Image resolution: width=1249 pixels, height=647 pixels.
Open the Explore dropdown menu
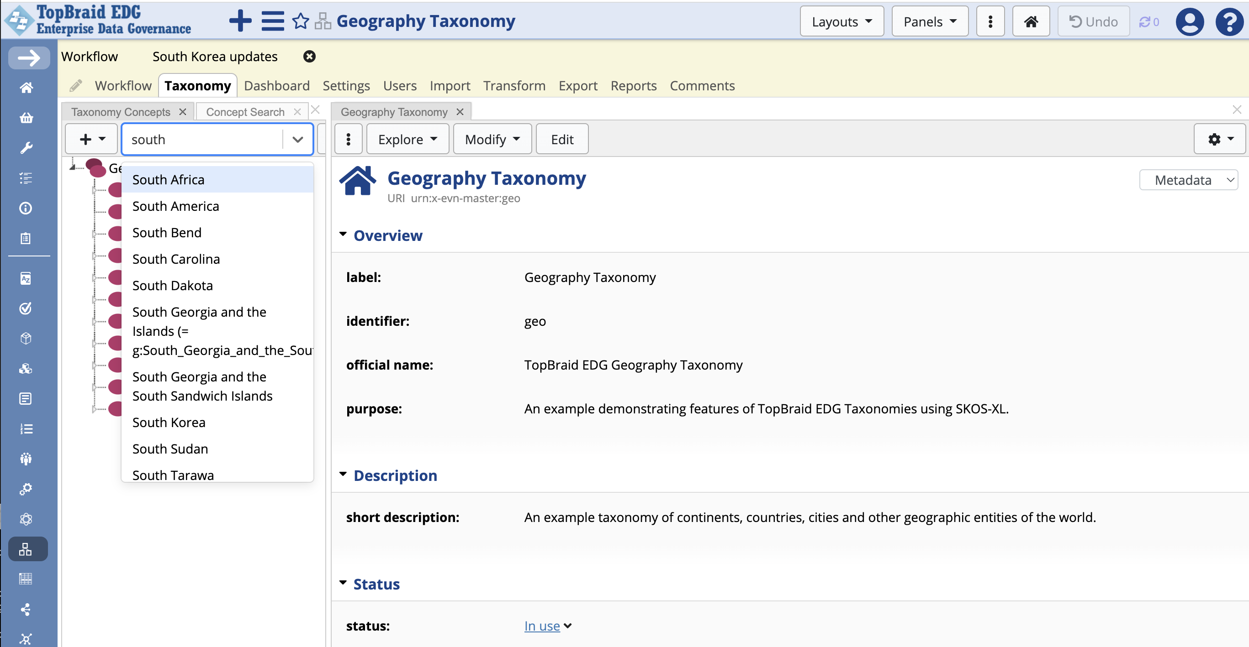click(x=408, y=139)
